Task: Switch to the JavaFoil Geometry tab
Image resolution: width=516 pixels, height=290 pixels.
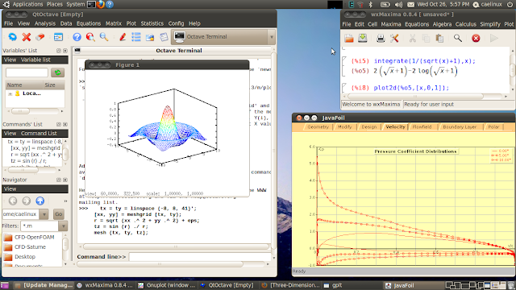Action: (318, 127)
